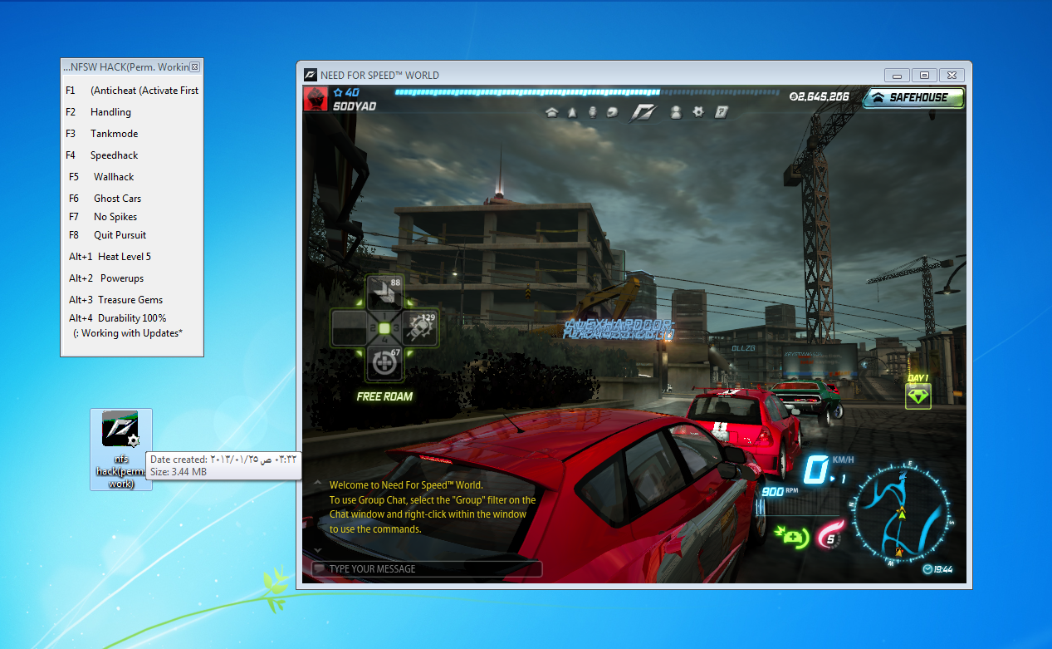Select the F4 Speedhack entry
The width and height of the screenshot is (1052, 649).
[102, 155]
